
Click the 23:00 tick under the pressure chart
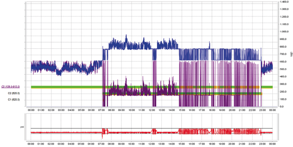point(262,144)
